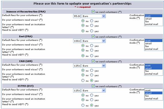This screenshot has width=164, height=109.
Task: Click the 95.00 default fees field
Action: [77, 16]
